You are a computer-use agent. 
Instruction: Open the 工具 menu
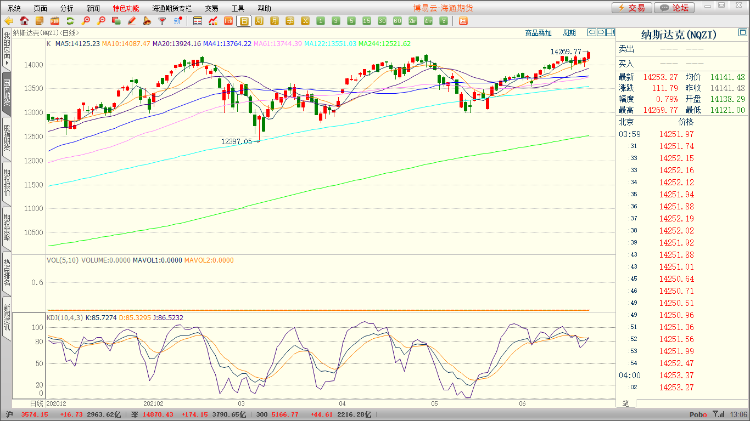point(238,8)
